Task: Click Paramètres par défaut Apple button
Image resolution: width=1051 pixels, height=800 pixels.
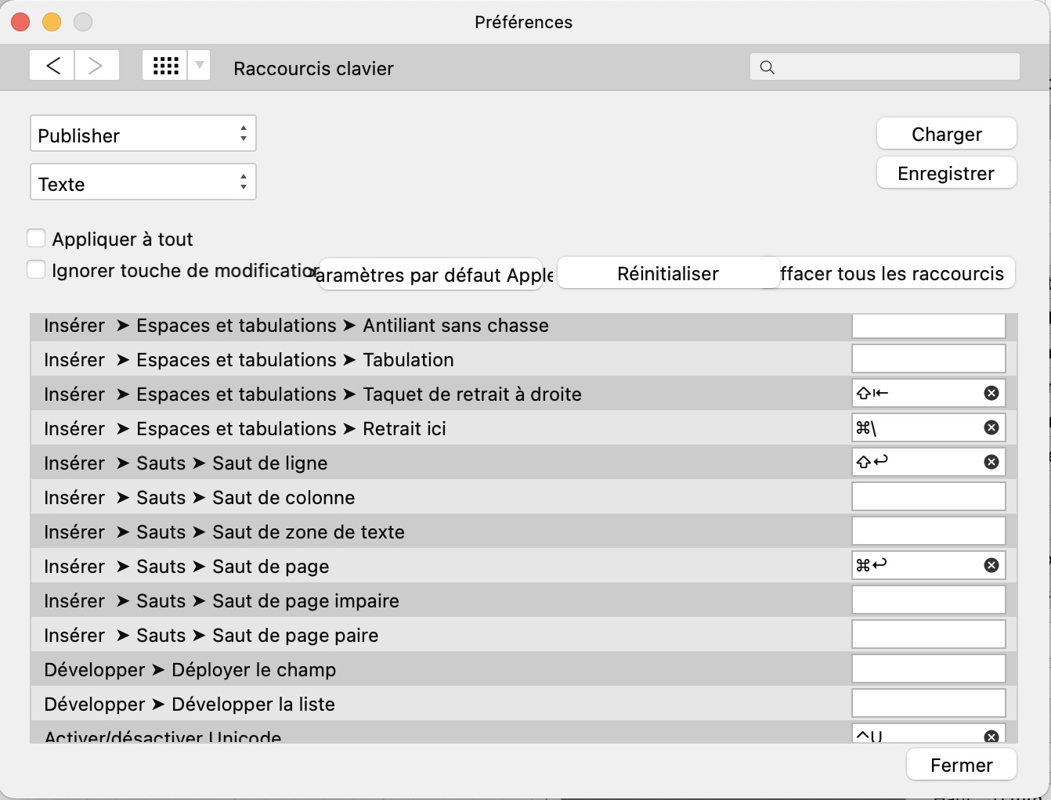Action: [431, 275]
